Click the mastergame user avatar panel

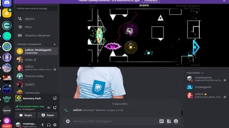[26, 125]
